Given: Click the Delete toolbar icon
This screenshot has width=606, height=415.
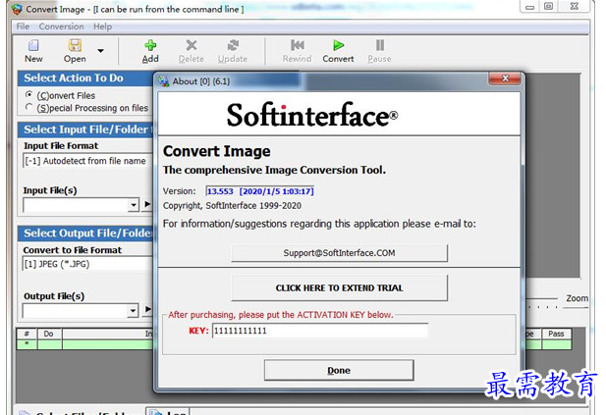Looking at the screenshot, I should [191, 45].
